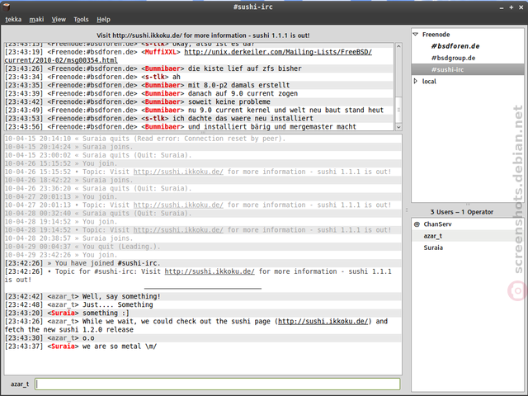Select the #bsdgroup.de channel

[454, 58]
